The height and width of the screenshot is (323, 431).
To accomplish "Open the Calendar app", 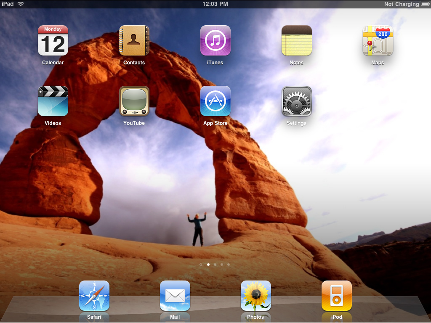I will pos(53,41).
